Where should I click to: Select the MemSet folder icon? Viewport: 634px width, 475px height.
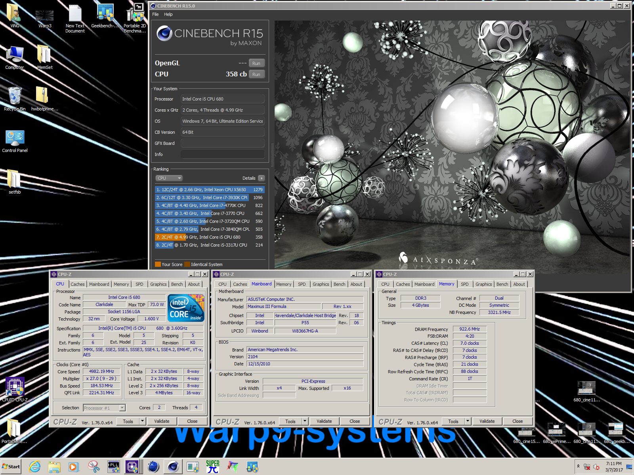(45, 57)
